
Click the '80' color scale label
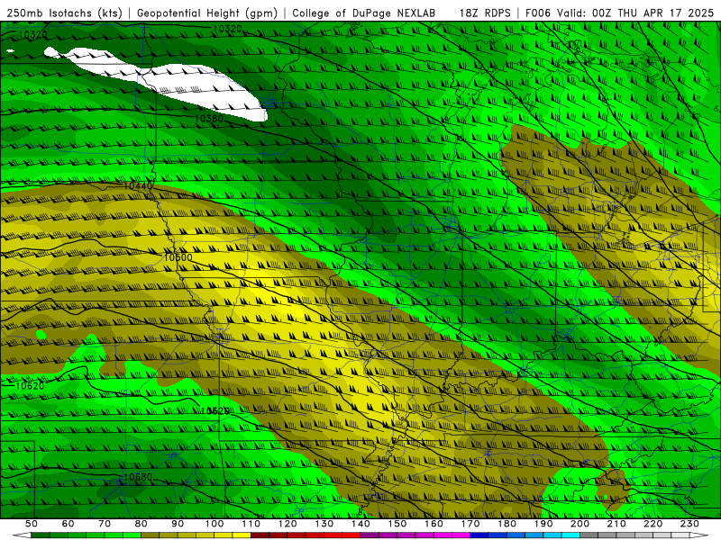click(x=141, y=524)
